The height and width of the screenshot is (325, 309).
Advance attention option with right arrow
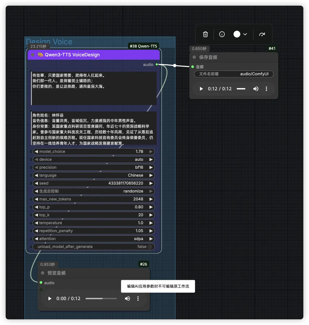[x=151, y=239]
